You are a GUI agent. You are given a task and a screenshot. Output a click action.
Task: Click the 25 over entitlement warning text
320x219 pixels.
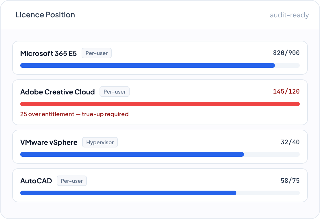[74, 114]
